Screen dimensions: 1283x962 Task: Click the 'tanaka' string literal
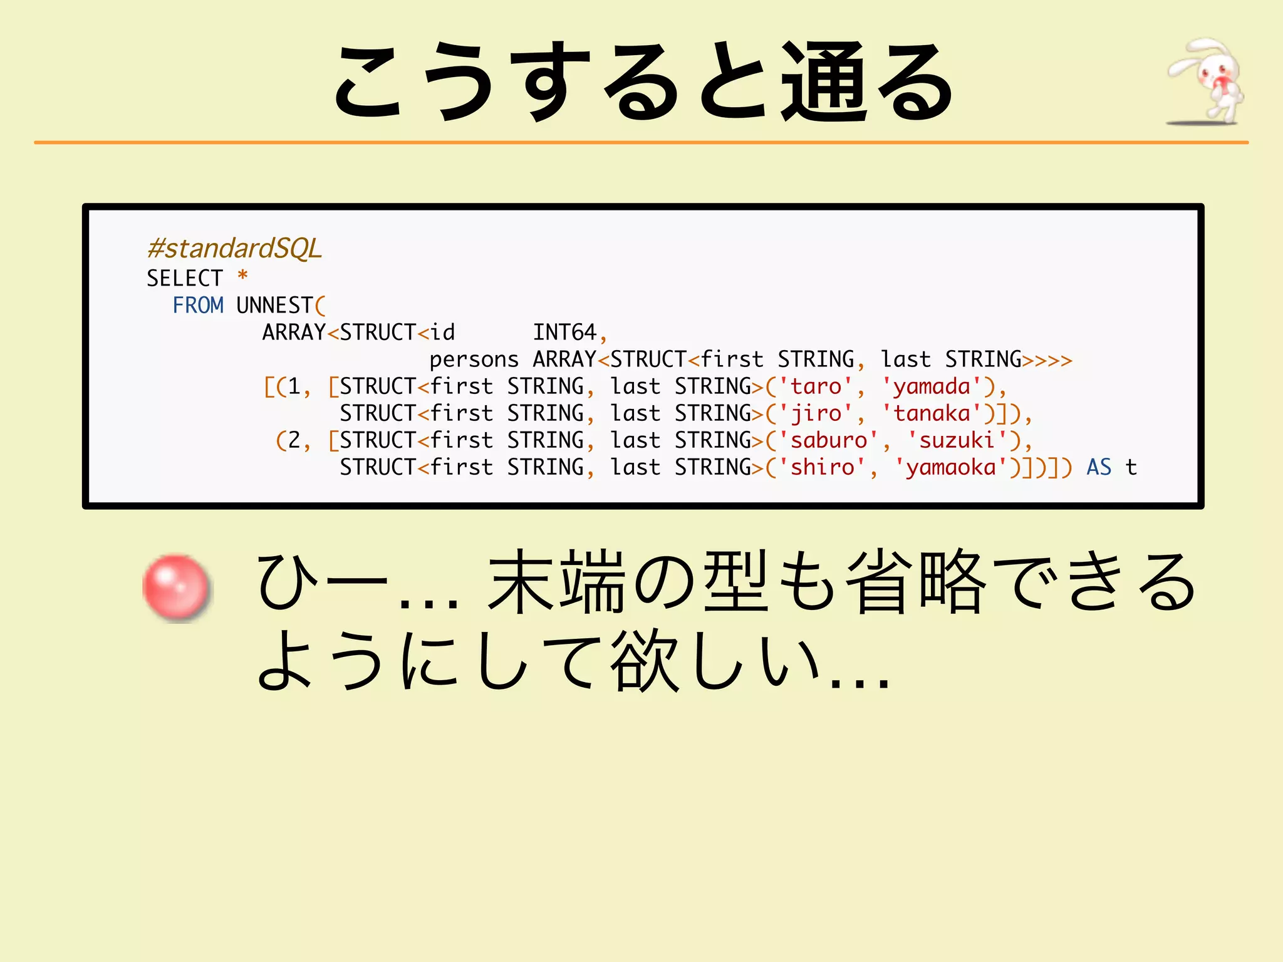(932, 413)
